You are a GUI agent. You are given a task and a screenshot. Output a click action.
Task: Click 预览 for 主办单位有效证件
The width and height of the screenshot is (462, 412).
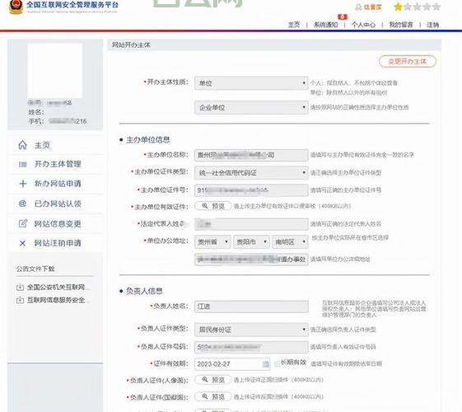[213, 206]
